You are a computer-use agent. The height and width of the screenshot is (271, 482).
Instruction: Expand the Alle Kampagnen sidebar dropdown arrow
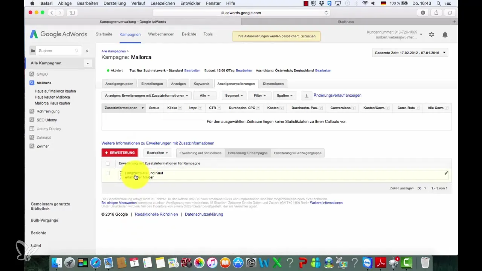(88, 63)
